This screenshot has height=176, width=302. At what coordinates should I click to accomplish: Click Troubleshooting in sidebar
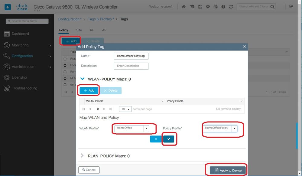pos(24,88)
